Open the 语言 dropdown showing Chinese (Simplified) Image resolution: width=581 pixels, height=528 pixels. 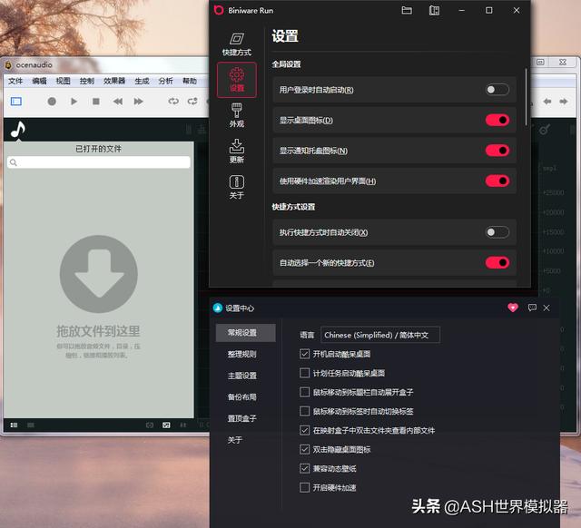380,335
